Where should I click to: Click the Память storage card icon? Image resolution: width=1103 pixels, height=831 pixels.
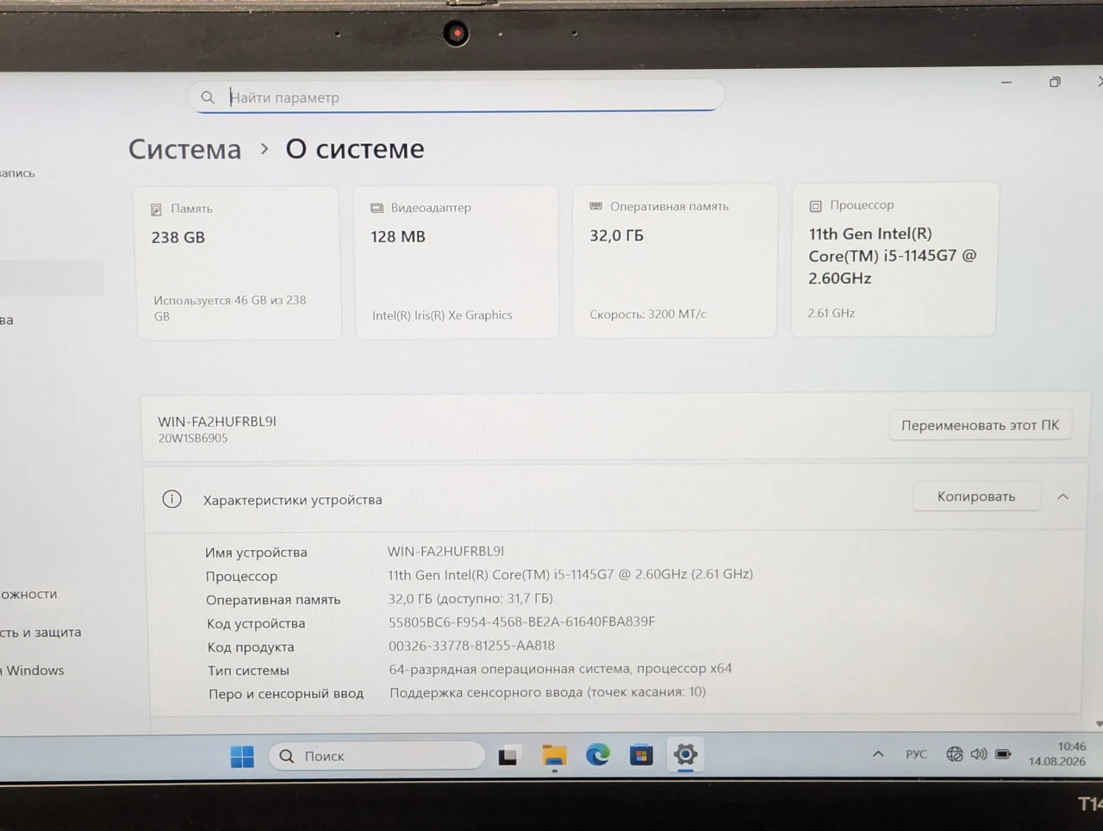[x=157, y=209]
